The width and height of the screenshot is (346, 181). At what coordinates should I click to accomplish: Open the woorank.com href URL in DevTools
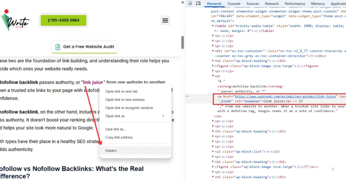coord(285,97)
